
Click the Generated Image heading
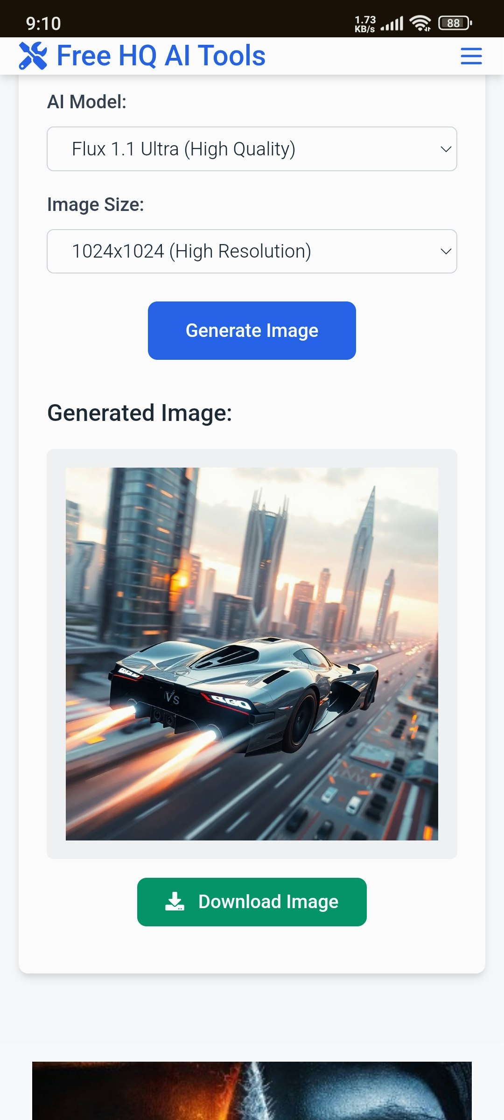click(140, 413)
